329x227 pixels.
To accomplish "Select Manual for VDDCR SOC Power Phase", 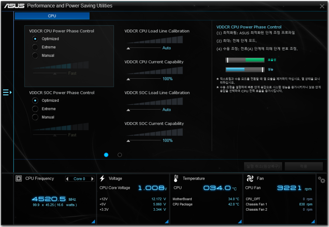I will [x=35, y=117].
